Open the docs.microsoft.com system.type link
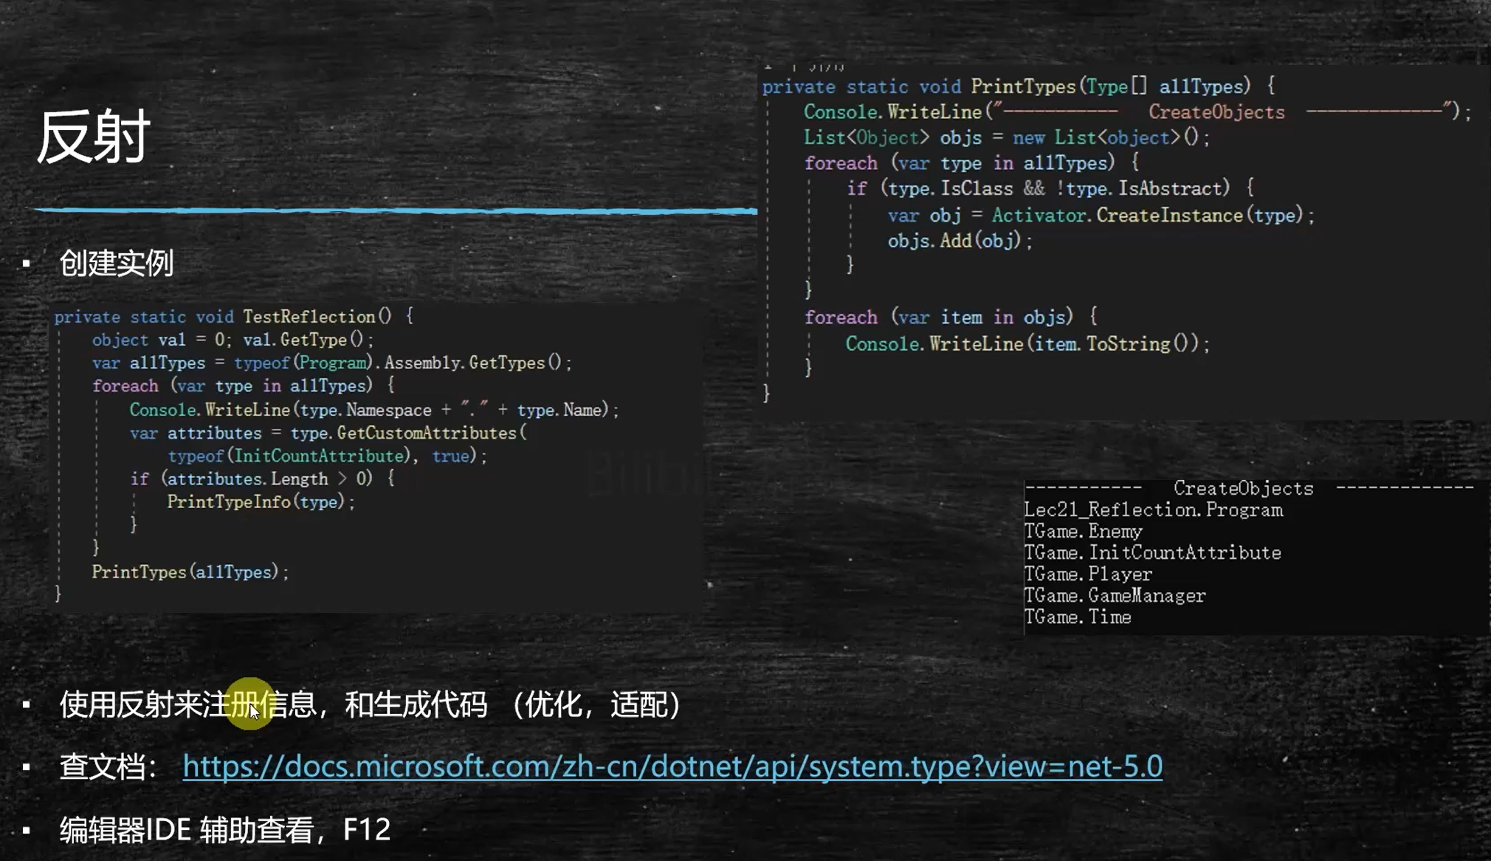Screen dimensions: 1491x861 [x=672, y=766]
